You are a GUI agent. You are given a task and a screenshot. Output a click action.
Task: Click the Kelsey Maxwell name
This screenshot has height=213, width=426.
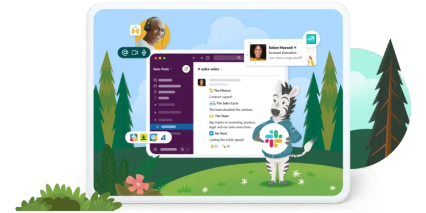(281, 48)
